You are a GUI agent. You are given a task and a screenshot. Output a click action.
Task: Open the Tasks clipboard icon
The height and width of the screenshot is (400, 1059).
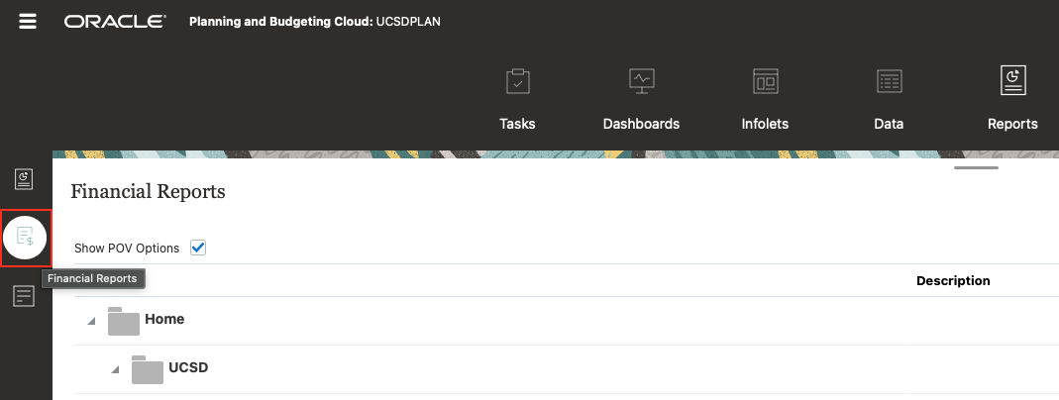(517, 82)
